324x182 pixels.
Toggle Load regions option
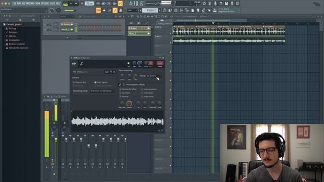click(x=101, y=82)
